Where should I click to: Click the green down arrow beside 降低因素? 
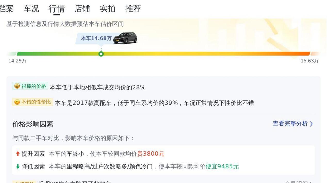point(18,167)
